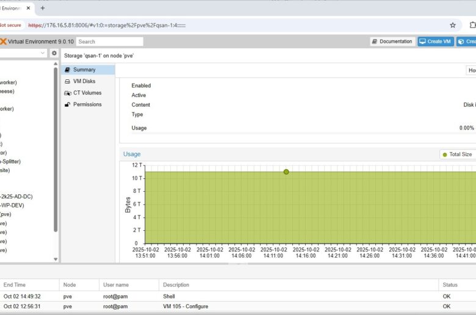The image size is (476, 315).
Task: Click the Create VM button
Action: 436,42
